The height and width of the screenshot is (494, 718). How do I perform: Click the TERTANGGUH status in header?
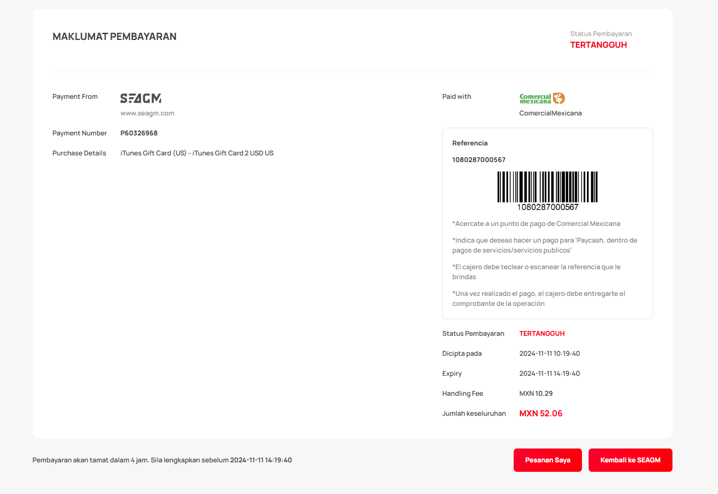point(599,45)
